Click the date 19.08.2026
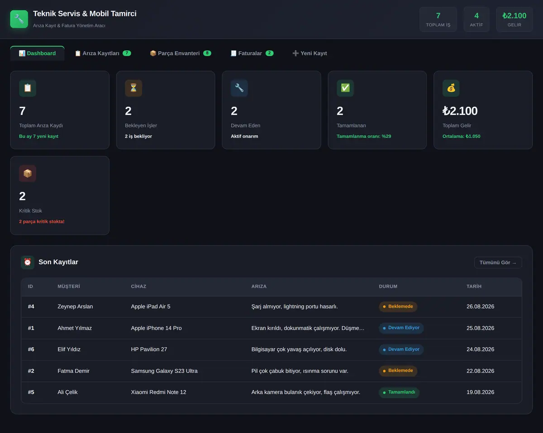This screenshot has height=433, width=543. tap(480, 392)
